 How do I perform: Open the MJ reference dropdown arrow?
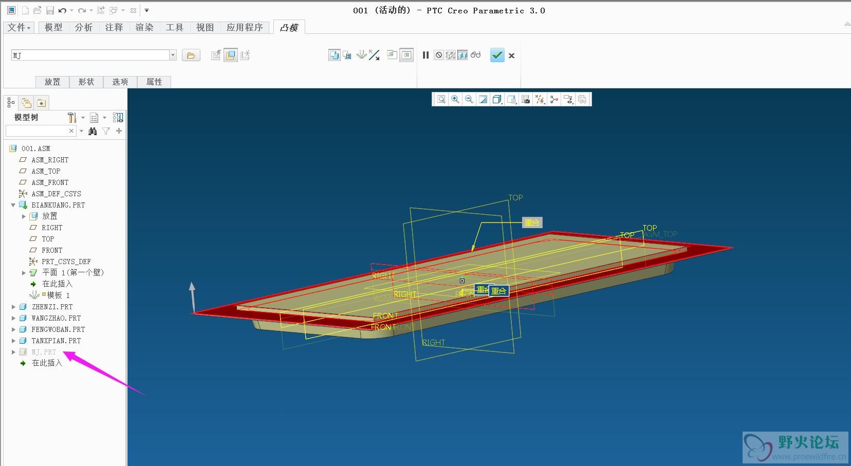173,55
